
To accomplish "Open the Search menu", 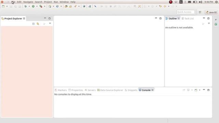I will pos(39,2).
